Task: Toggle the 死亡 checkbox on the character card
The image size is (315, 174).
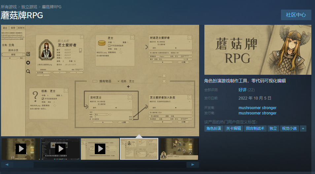Action: pos(80,50)
